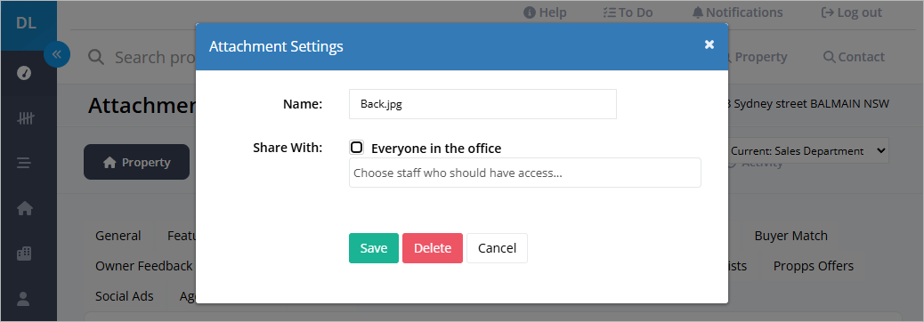The image size is (924, 322).
Task: Click the search magnifier icon
Action: click(96, 57)
